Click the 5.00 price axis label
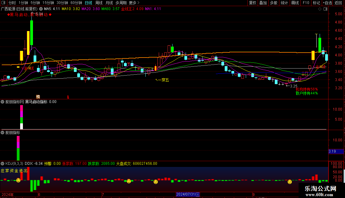 click(338, 14)
